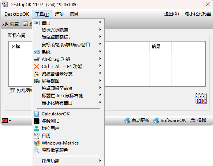213x166 pixels.
Task: Expand 鼠标光标隐藏 submenu
Action: point(68,29)
